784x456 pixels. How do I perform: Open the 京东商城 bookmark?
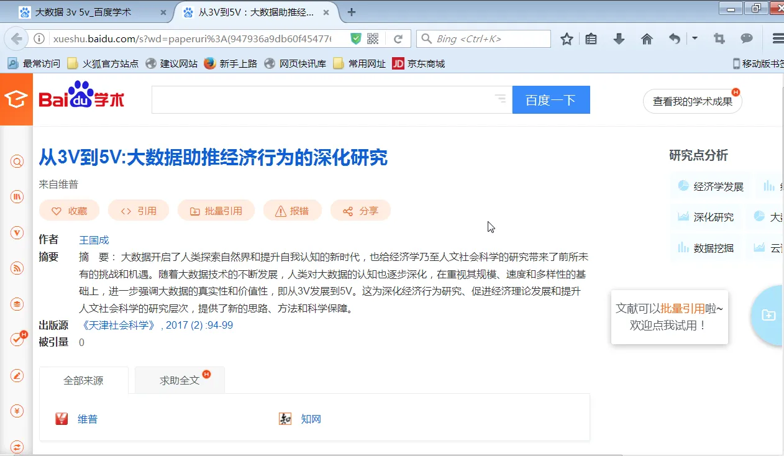[x=426, y=63]
